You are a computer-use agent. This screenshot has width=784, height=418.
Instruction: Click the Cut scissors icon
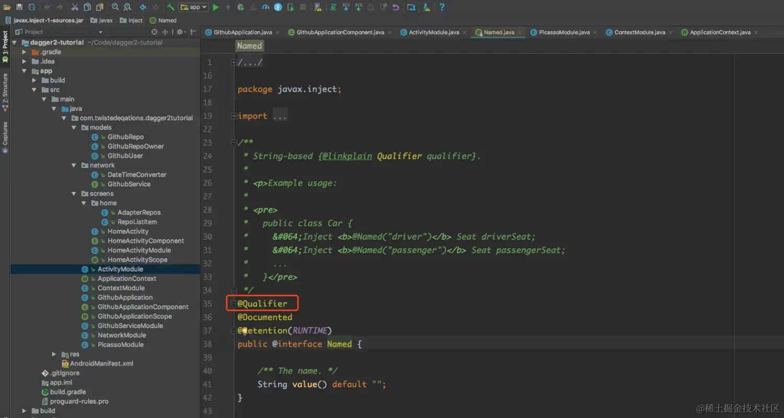75,7
